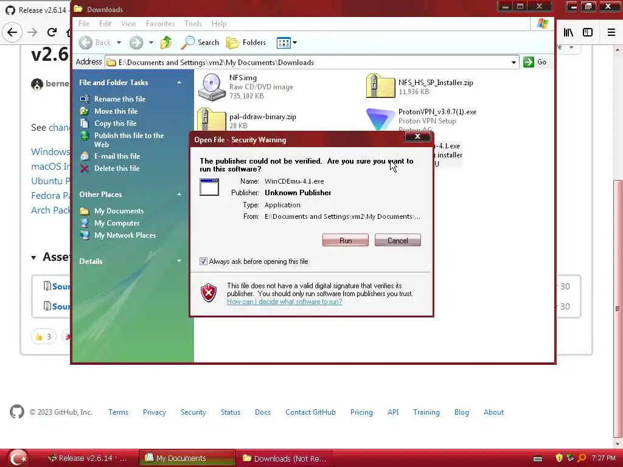Click the browser forward arrow
This screenshot has width=623, height=467.
pos(32,32)
